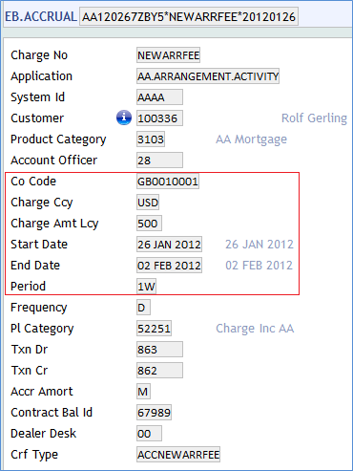Click the Charge Amt Lcy field 500
353x471 pixels.
point(149,224)
